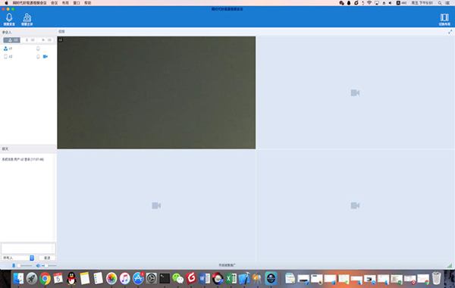This screenshot has width=455, height=288.
Task: Open the 会议 menu in menu bar
Action: click(x=55, y=3)
